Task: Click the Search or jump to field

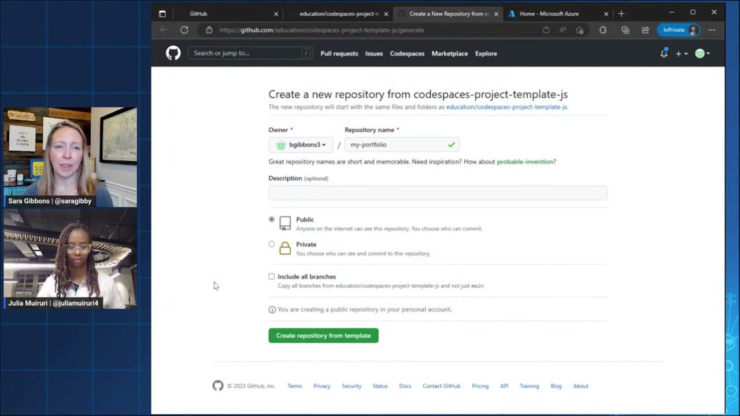Action: (x=250, y=53)
